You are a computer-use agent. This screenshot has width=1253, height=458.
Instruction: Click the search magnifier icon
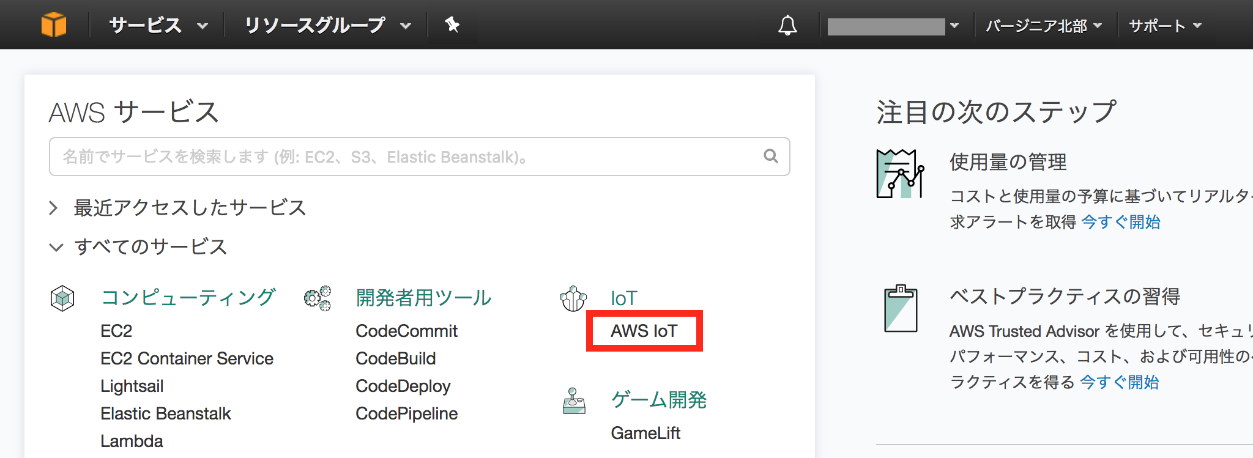coord(771,157)
